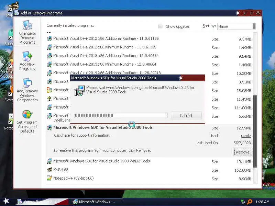Select Microsoft Windows SDK 2008 Win32 Tools row

pyautogui.click(x=150, y=161)
